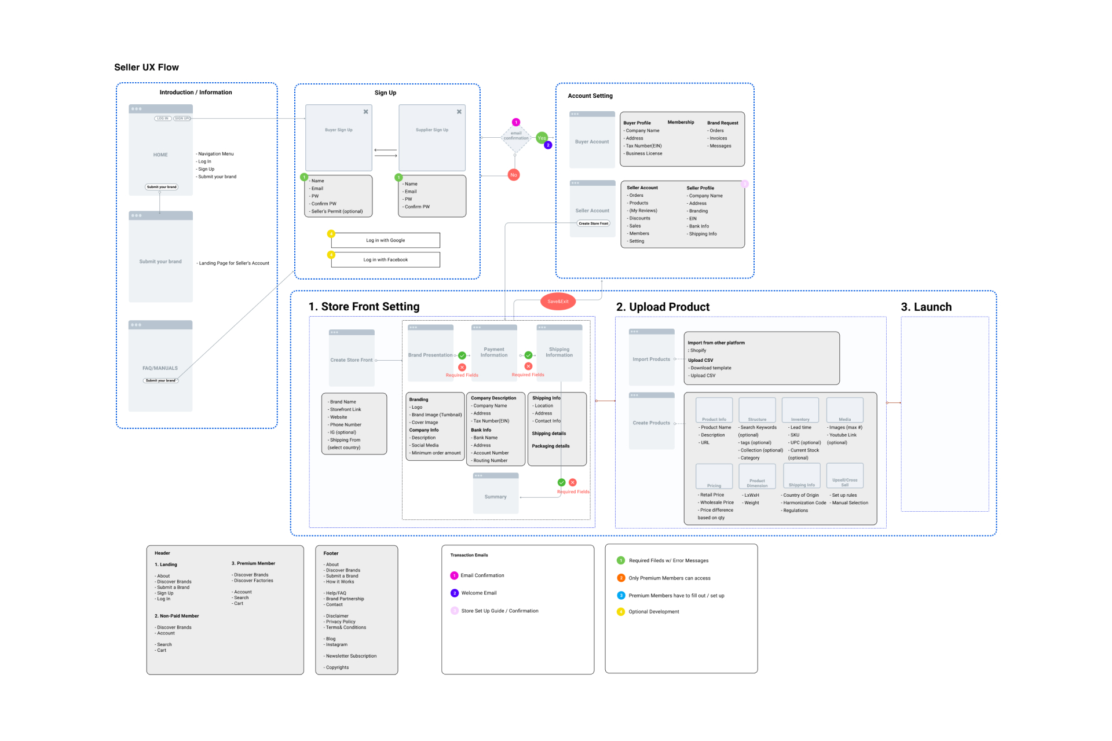Click the email confirmation diamond node
Screen dimensions: 1112x741
tap(515, 138)
